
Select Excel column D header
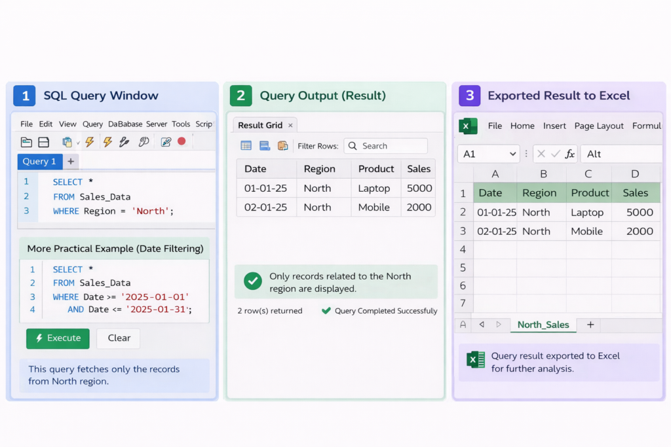[635, 174]
